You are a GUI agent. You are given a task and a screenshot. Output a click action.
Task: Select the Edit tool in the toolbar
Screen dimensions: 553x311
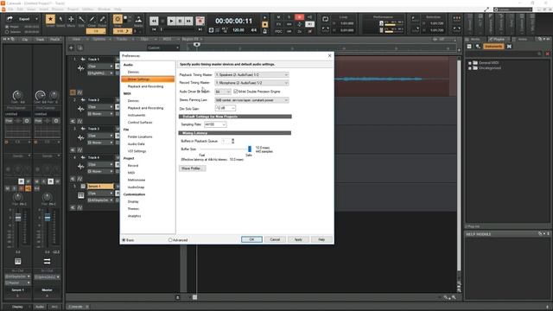(x=81, y=19)
